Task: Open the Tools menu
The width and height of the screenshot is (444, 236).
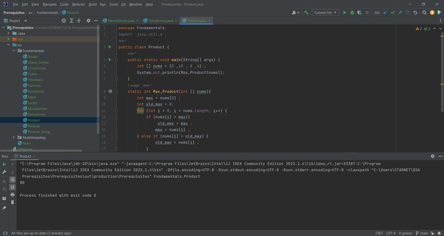Action: (114, 4)
